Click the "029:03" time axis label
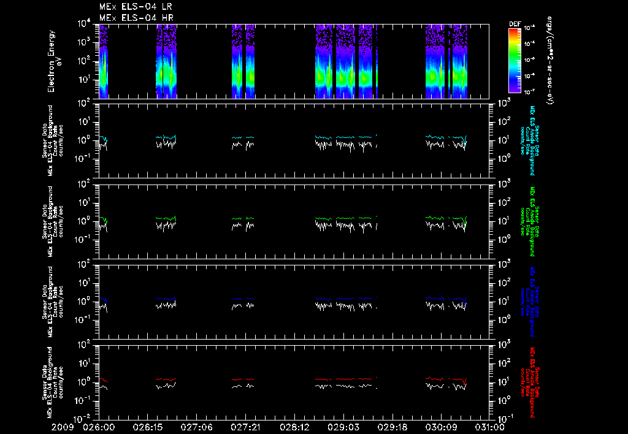 343,428
